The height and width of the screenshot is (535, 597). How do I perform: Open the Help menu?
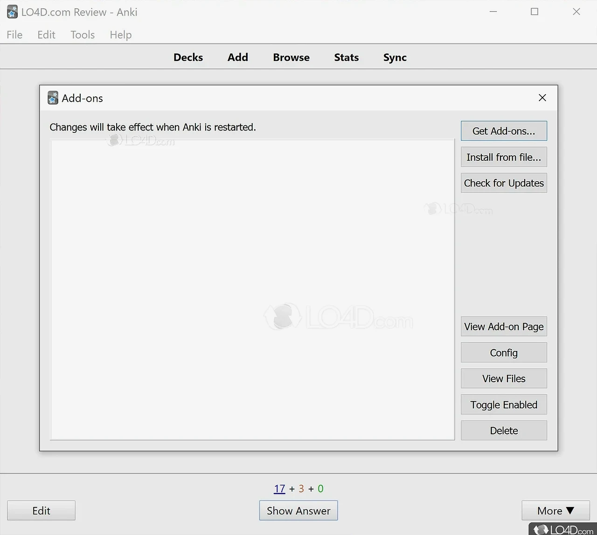[x=121, y=35]
